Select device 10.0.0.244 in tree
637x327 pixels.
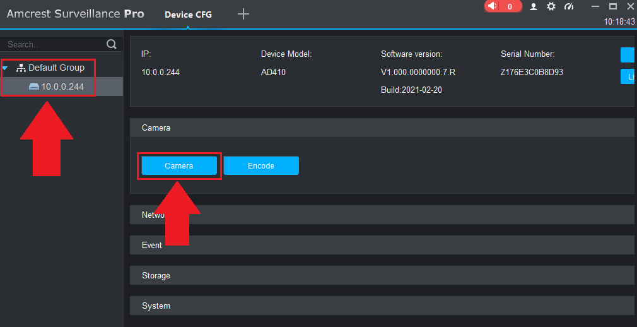point(62,86)
